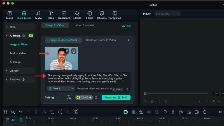Click the 00:10 mark on timeline ruler
The image size is (224, 126).
[73, 118]
